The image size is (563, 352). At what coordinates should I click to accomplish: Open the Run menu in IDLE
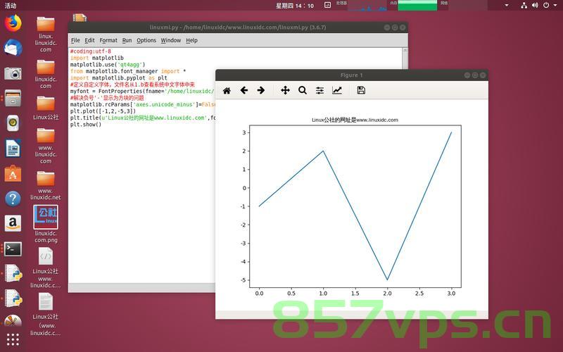(127, 40)
